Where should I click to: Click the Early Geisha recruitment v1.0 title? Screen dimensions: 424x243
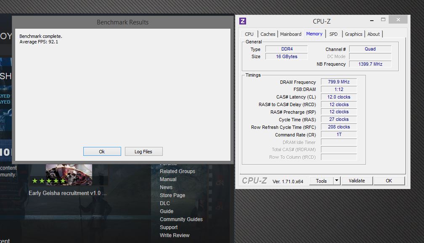click(68, 193)
